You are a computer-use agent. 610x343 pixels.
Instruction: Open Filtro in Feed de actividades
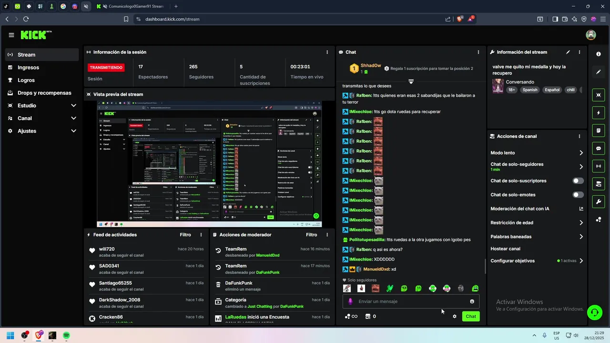pyautogui.click(x=185, y=235)
